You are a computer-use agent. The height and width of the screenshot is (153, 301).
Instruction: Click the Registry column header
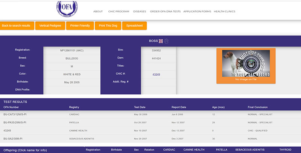[x=74, y=107]
